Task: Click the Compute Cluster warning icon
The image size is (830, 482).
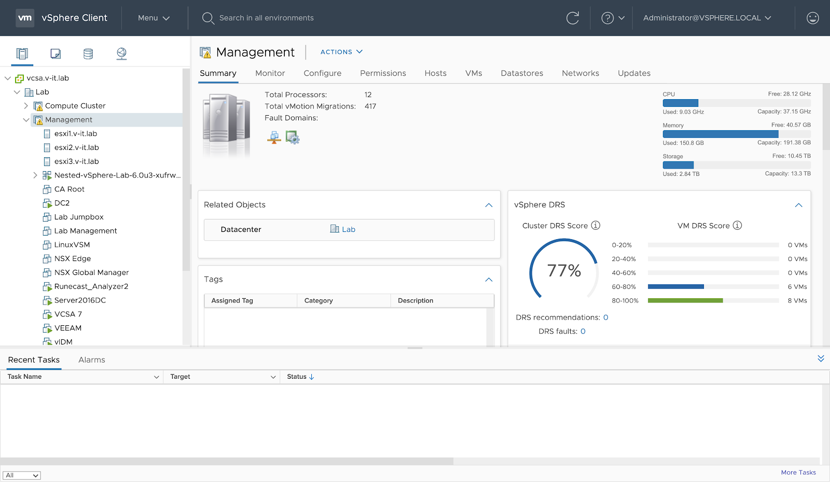Action: [38, 106]
